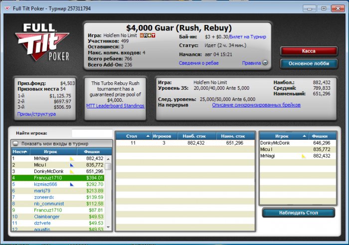This screenshot has height=245, width=349.
Task: Sort table players by Фишки header
Action: [x=323, y=136]
